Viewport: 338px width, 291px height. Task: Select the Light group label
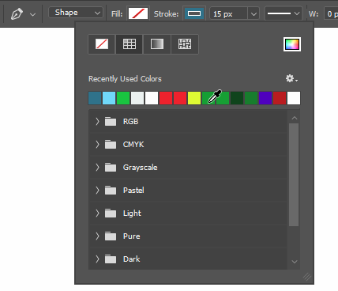point(132,214)
